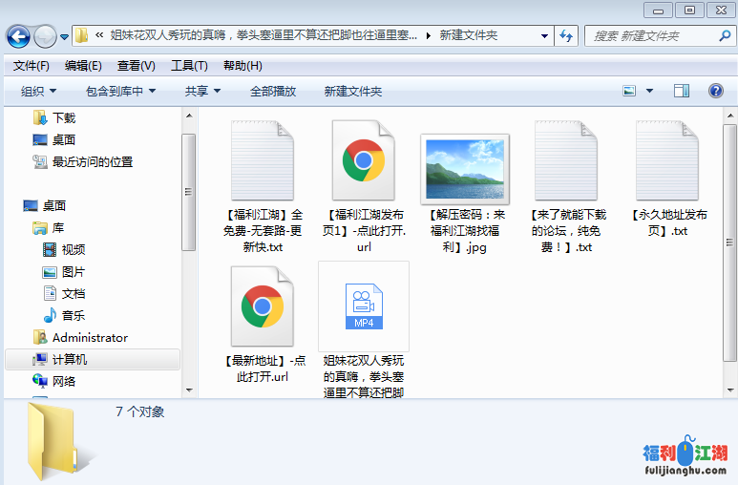Viewport: 738px width, 485px height.
Task: Click the 全部播放 button
Action: click(273, 91)
